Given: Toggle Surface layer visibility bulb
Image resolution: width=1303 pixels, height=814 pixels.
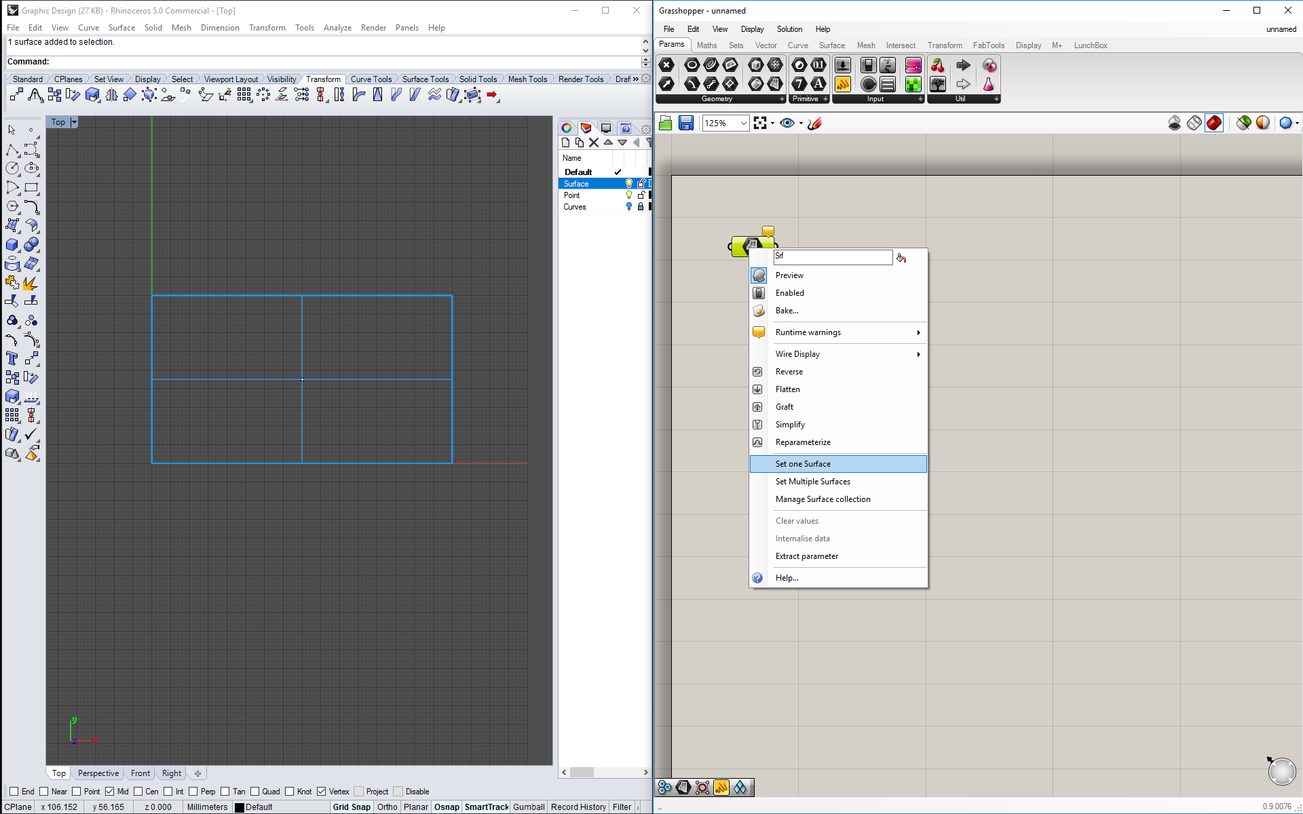Looking at the screenshot, I should 629,184.
